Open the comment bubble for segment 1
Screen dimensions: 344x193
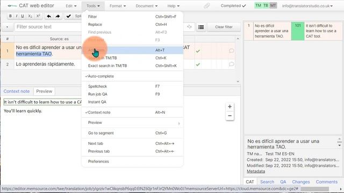[231, 51]
